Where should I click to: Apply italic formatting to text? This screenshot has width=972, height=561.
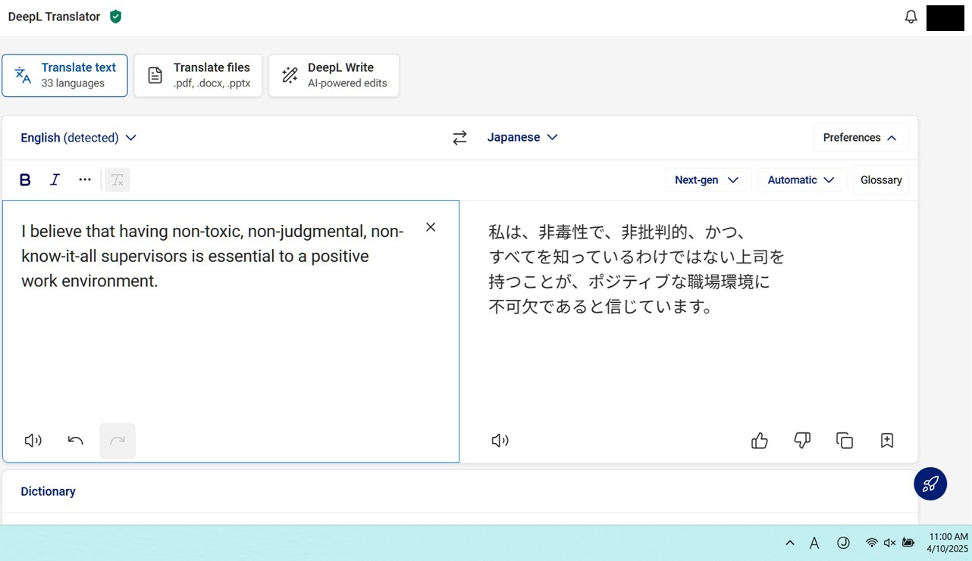[55, 179]
